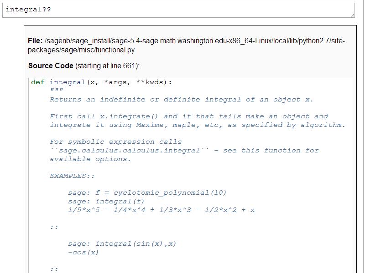Click the line mentioning Maxima, maple
The image size is (365, 273).
coord(198,125)
